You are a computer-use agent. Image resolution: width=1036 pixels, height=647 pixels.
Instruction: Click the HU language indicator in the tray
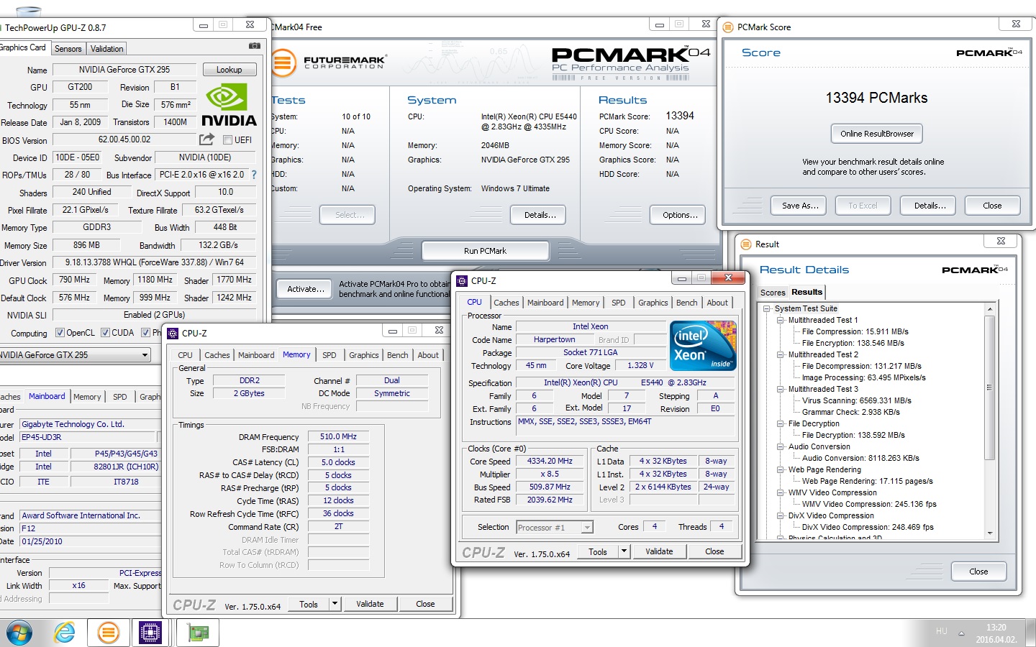(x=942, y=631)
